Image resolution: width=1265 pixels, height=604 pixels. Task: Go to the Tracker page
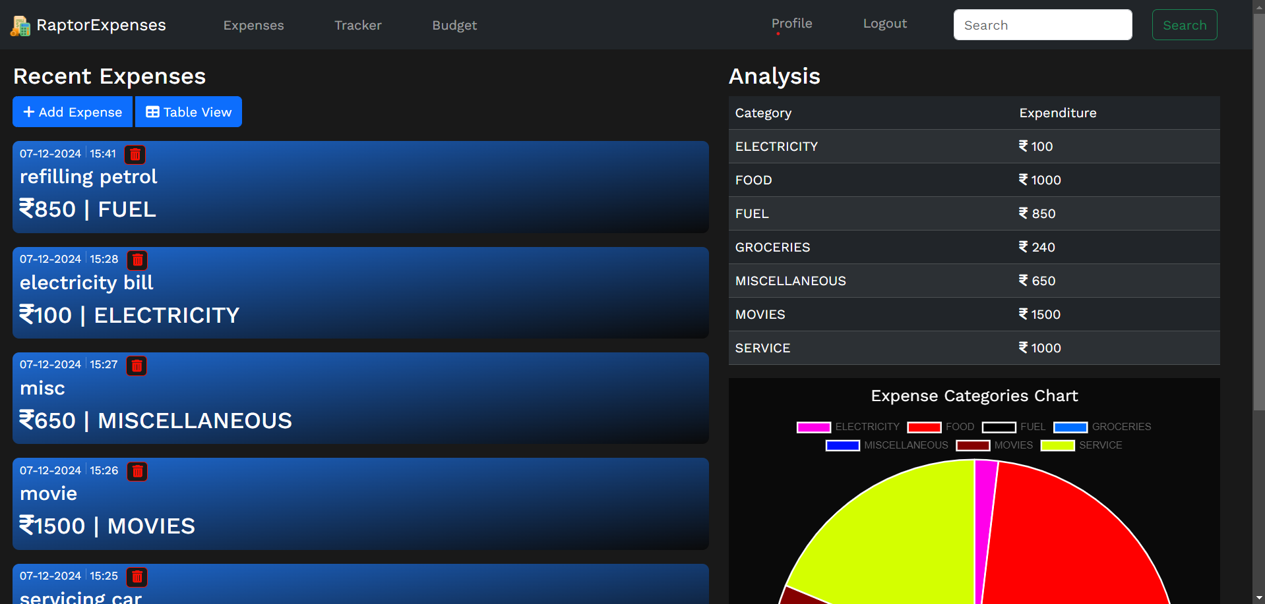point(358,25)
